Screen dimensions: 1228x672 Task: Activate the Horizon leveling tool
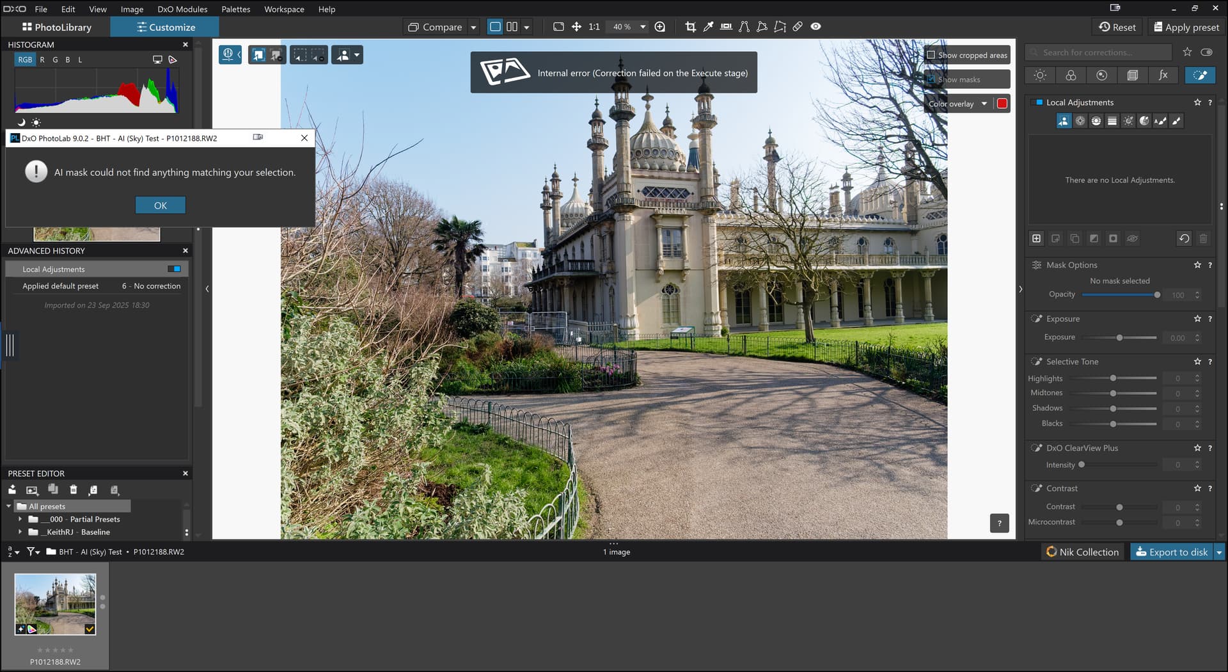[726, 27]
